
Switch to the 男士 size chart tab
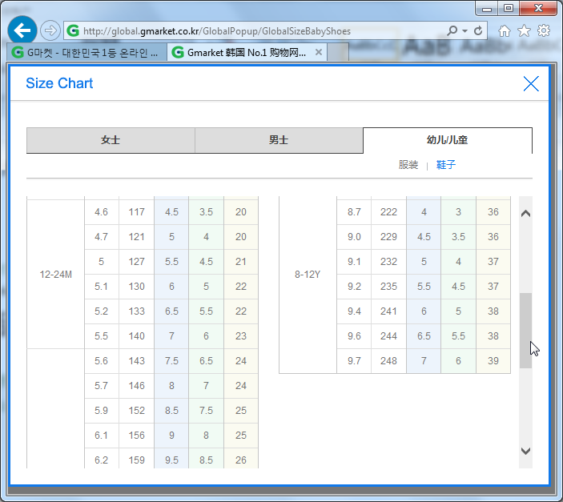[x=279, y=140]
